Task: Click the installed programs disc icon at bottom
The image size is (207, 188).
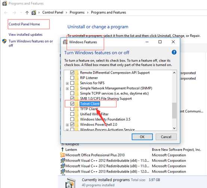Action: [x=71, y=183]
